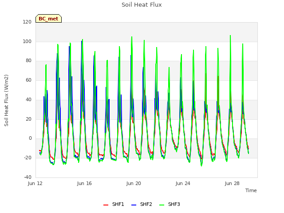Click the Time axis label
This screenshot has height=213, width=284.
(251, 190)
